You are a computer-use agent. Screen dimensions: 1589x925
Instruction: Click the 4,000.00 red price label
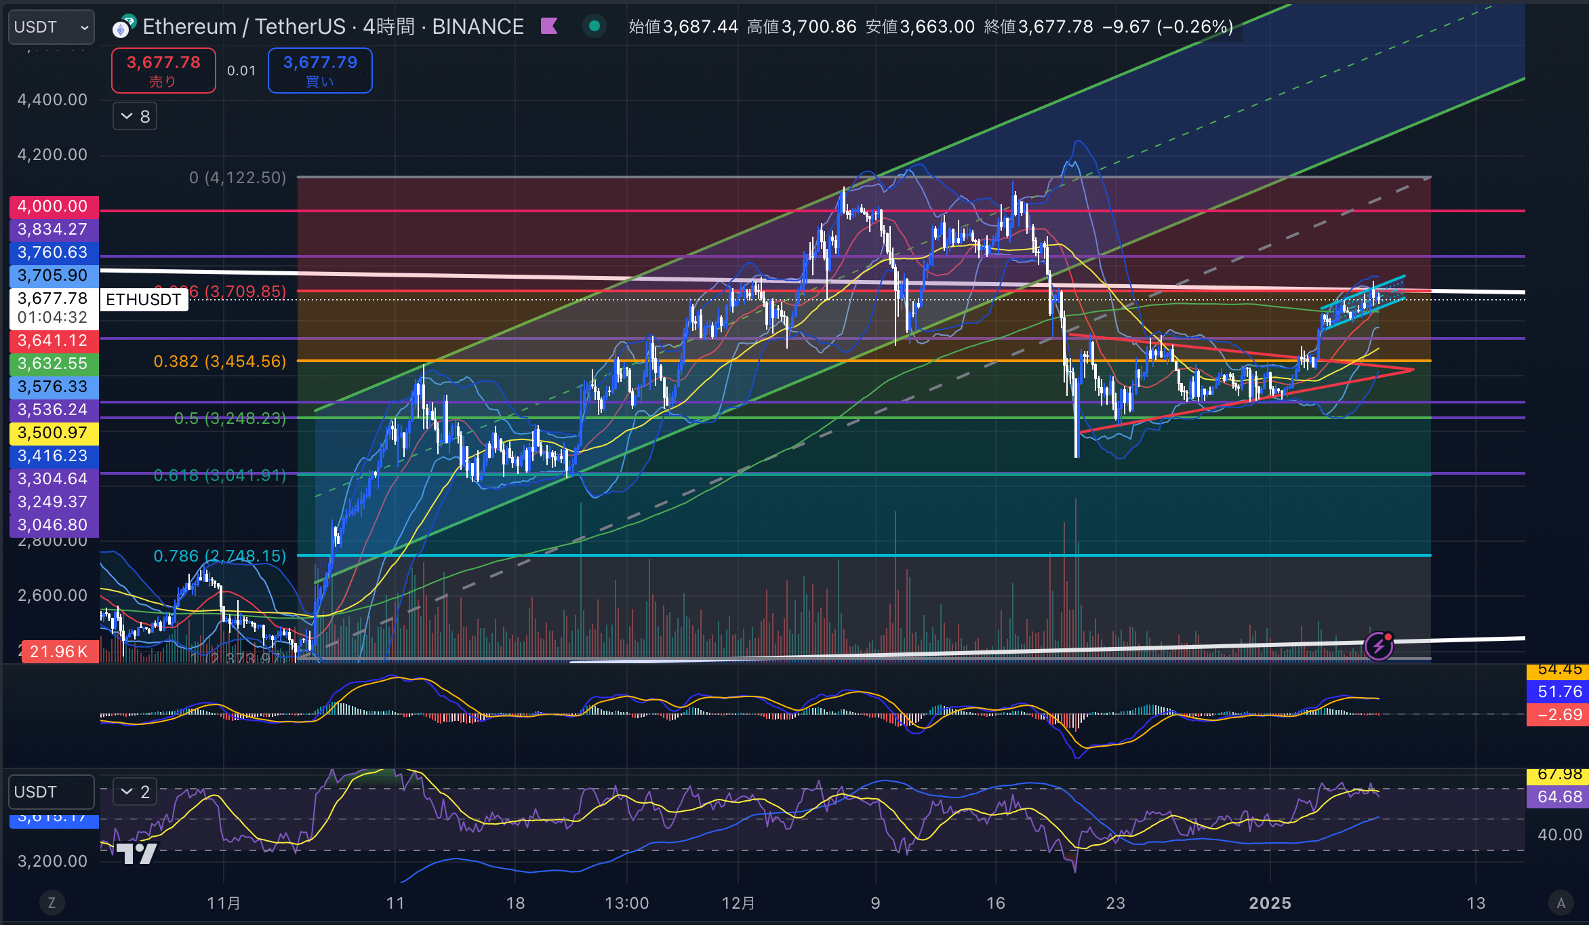tap(54, 206)
